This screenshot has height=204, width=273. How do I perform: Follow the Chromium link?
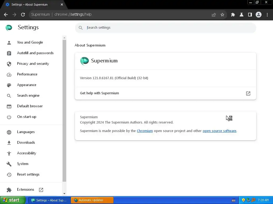point(145,131)
